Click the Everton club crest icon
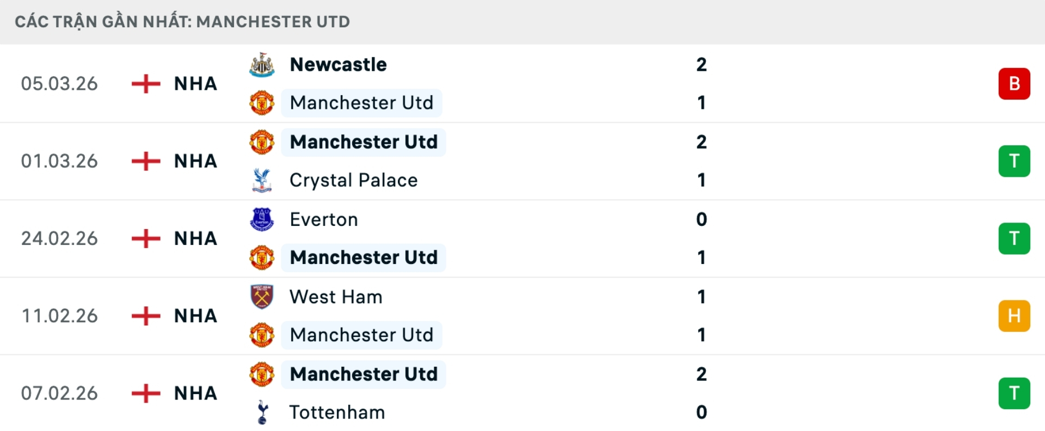This screenshot has height=431, width=1045. click(x=262, y=219)
